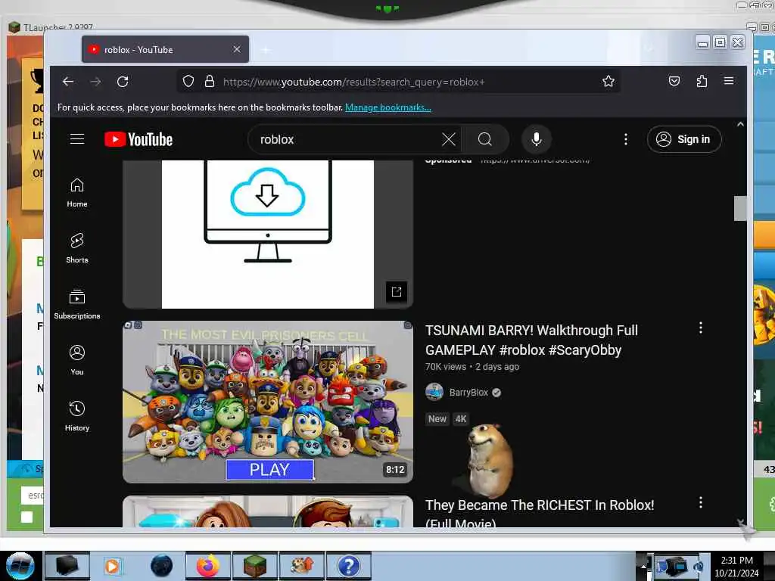Screen dimensions: 775x581
Task: Open the Firefox hamburger application menu
Action: click(x=729, y=81)
